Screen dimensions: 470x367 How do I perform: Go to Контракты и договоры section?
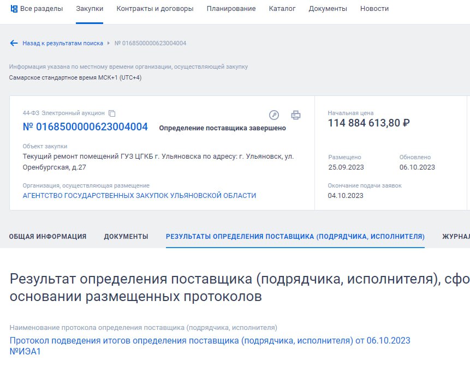(155, 9)
